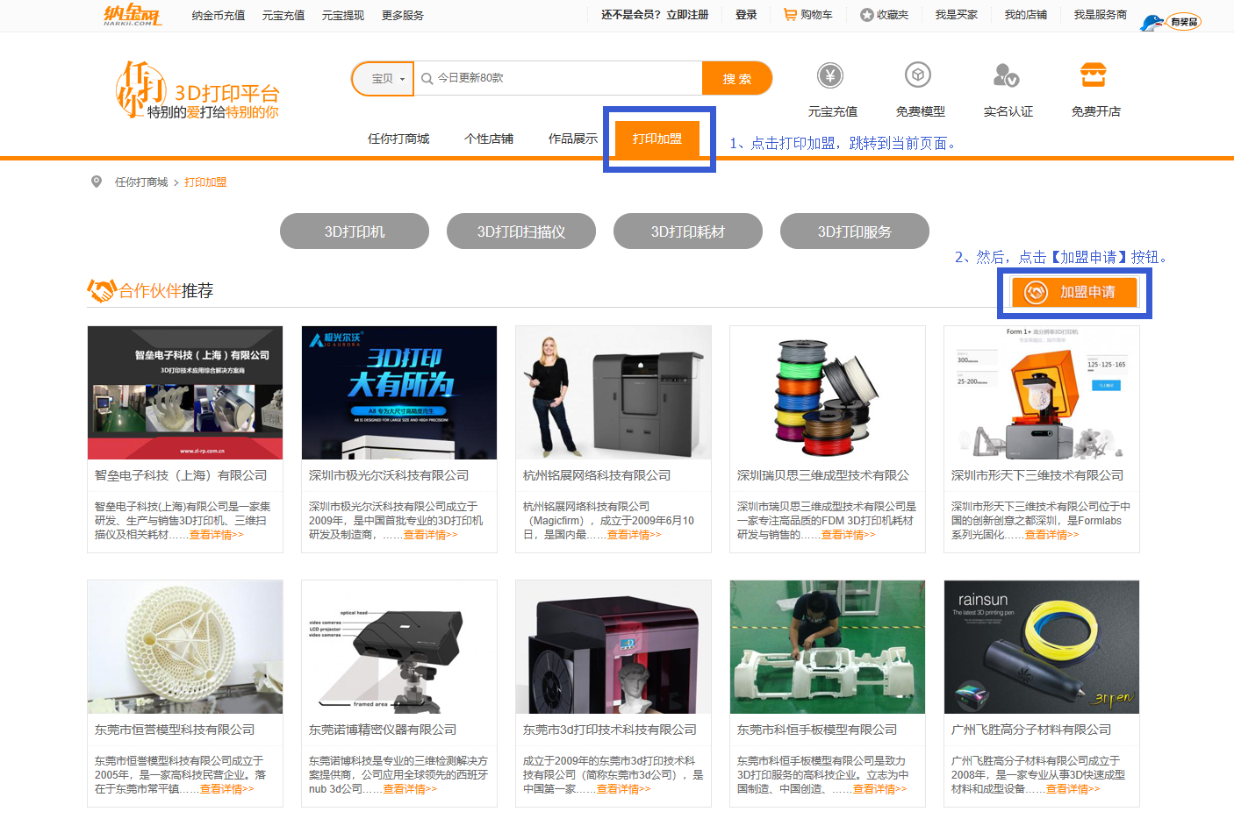Click the shopping cart icon 购物车
This screenshot has height=833, width=1234.
(x=790, y=15)
